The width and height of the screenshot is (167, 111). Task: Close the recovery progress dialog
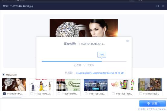[127, 41]
